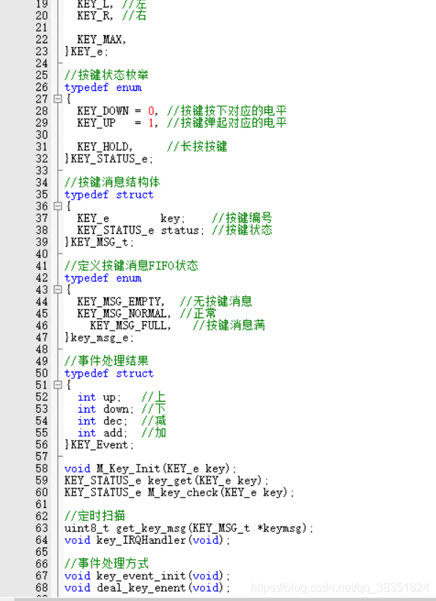Click the KEY_MSG_FULL enum entry
Screen dimensions: 436x601
pos(131,325)
